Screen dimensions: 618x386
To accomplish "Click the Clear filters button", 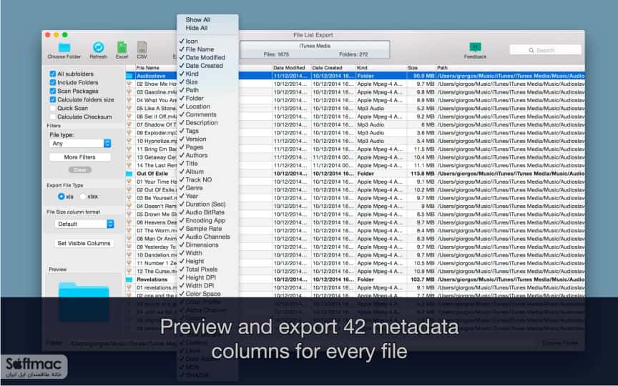I will (x=80, y=169).
